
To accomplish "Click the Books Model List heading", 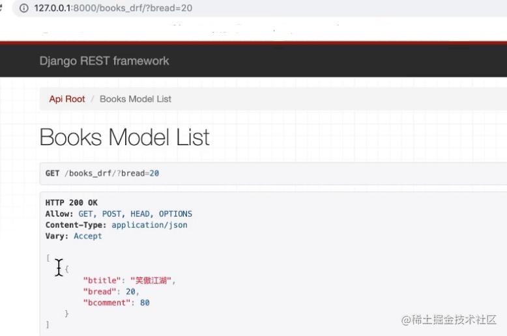I will [124, 137].
